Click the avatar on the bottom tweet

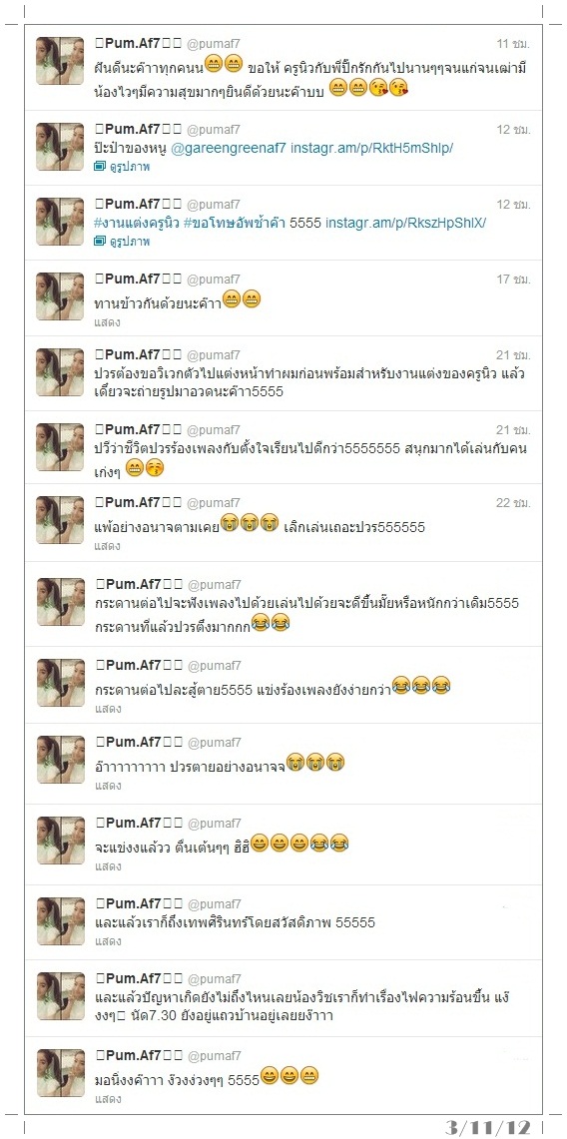click(x=60, y=1073)
